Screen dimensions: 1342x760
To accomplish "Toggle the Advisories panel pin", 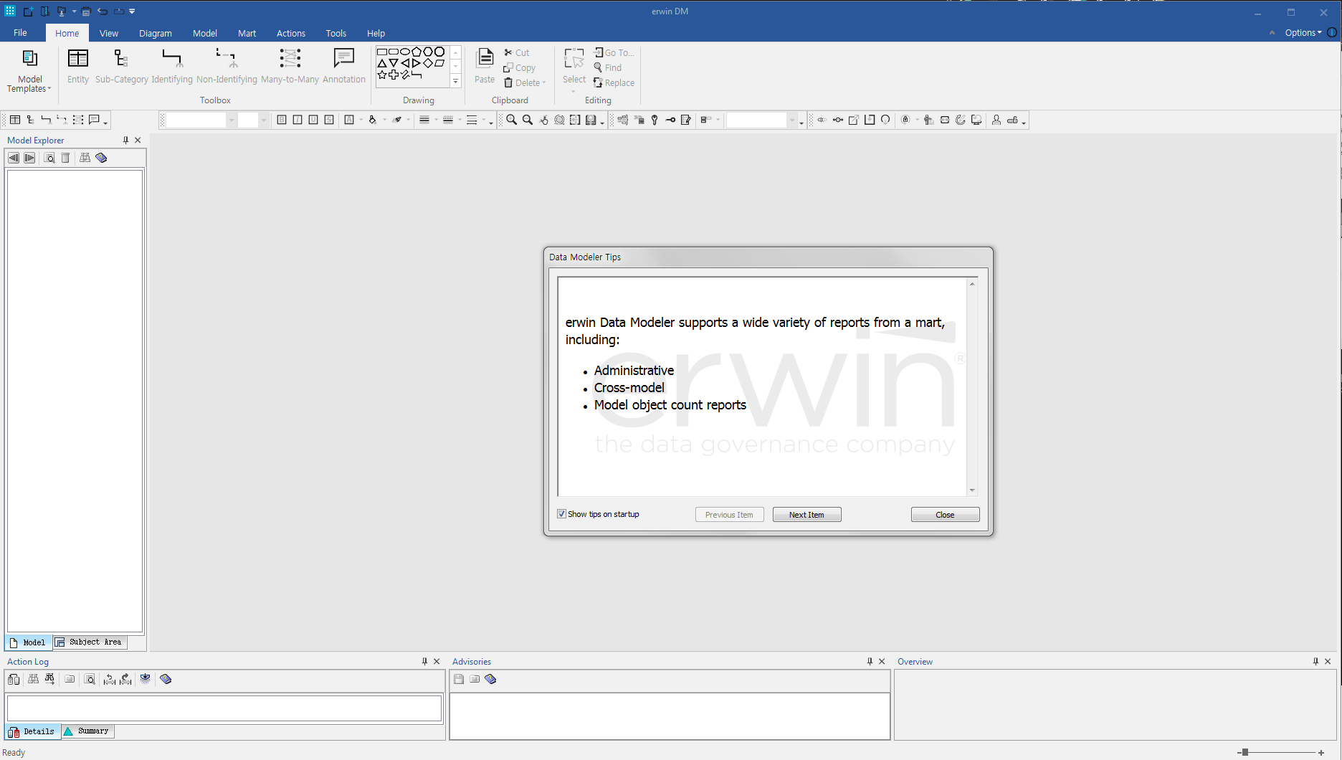I will [870, 662].
